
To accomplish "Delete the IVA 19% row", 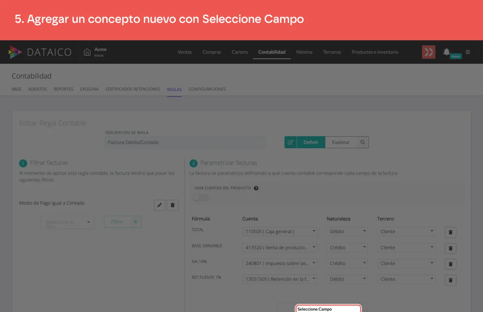I will pos(451,264).
